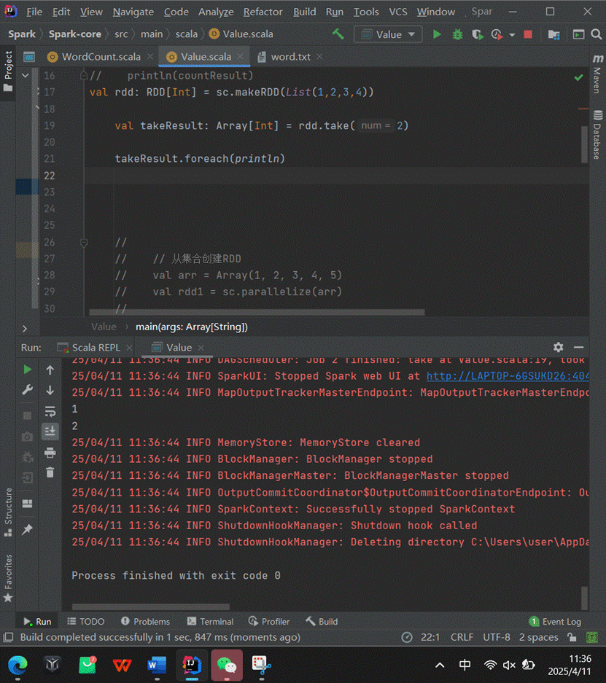
Task: Click the editor vertical scrollbar
Action: click(585, 144)
